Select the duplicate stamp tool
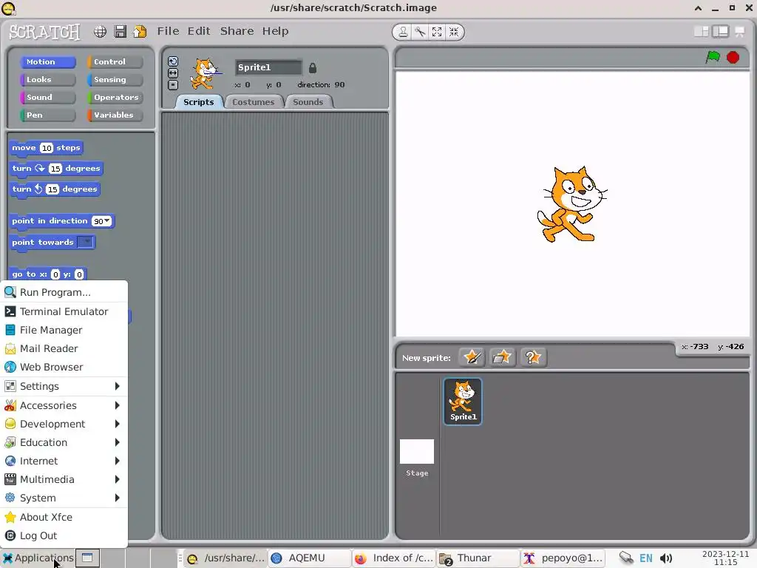 point(403,32)
